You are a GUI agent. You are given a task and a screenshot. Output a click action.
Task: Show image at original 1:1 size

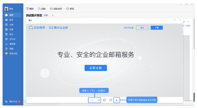point(105,100)
